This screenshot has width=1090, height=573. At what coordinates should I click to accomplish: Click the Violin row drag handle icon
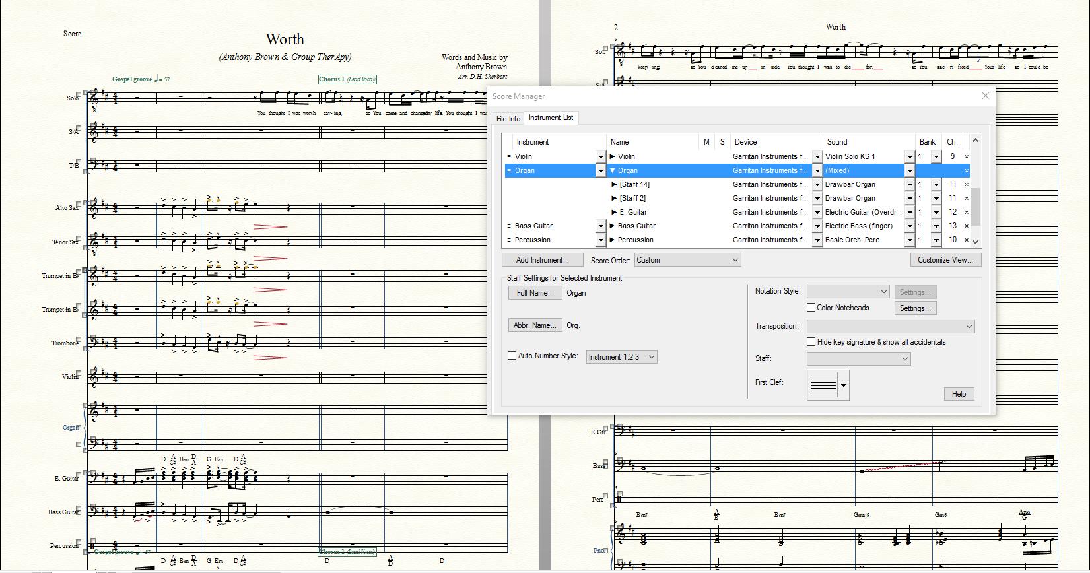point(509,157)
